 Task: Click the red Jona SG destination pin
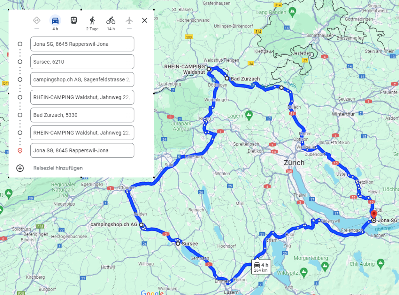coord(374,215)
